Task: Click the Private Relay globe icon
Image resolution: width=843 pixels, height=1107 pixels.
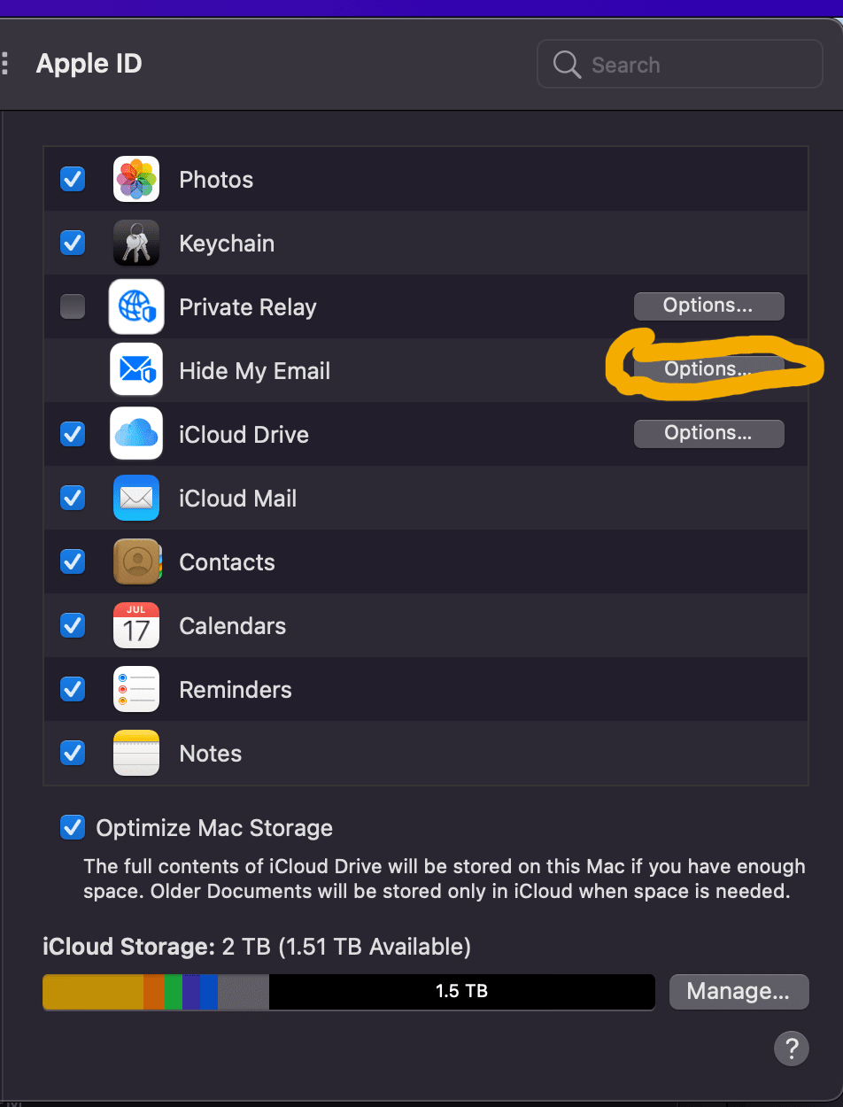Action: pyautogui.click(x=136, y=307)
